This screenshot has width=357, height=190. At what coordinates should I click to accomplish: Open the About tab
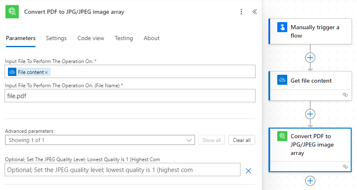point(152,38)
